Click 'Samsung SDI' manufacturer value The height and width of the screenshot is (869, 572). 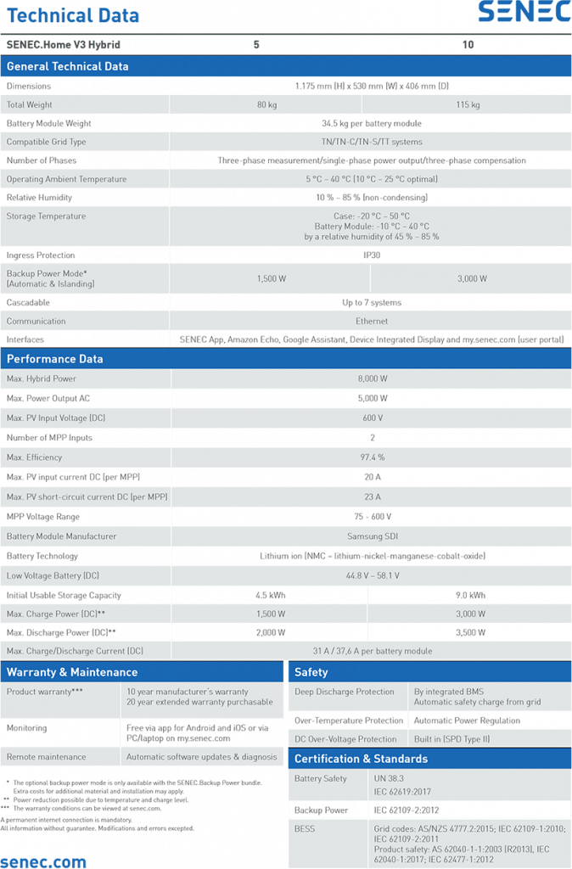pyautogui.click(x=372, y=536)
